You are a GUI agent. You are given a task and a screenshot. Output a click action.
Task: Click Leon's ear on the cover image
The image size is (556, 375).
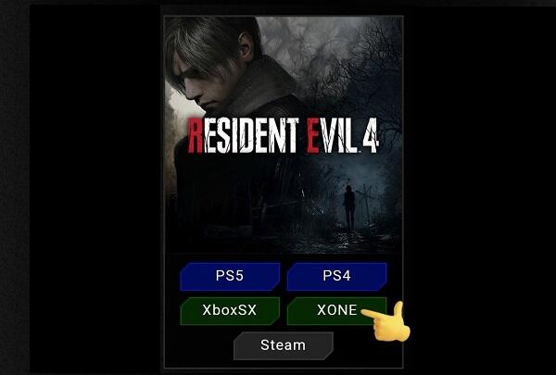(x=246, y=46)
